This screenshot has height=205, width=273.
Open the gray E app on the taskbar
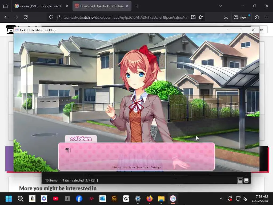tap(67, 199)
